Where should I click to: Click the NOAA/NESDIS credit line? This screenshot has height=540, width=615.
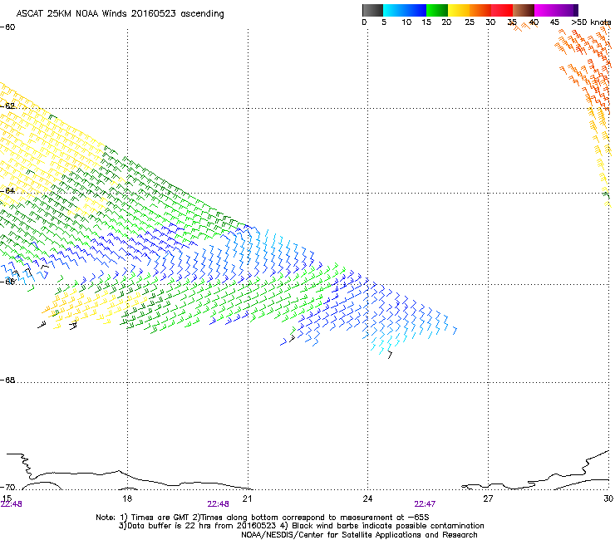[359, 535]
